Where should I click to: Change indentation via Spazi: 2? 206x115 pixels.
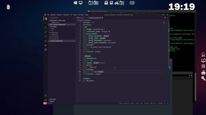(x=132, y=103)
